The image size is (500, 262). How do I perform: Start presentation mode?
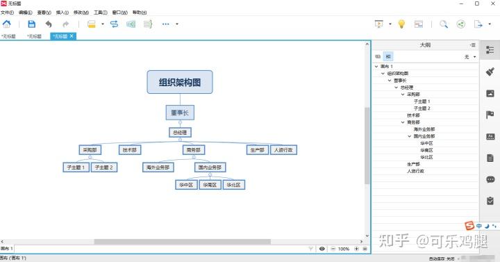pos(379,24)
